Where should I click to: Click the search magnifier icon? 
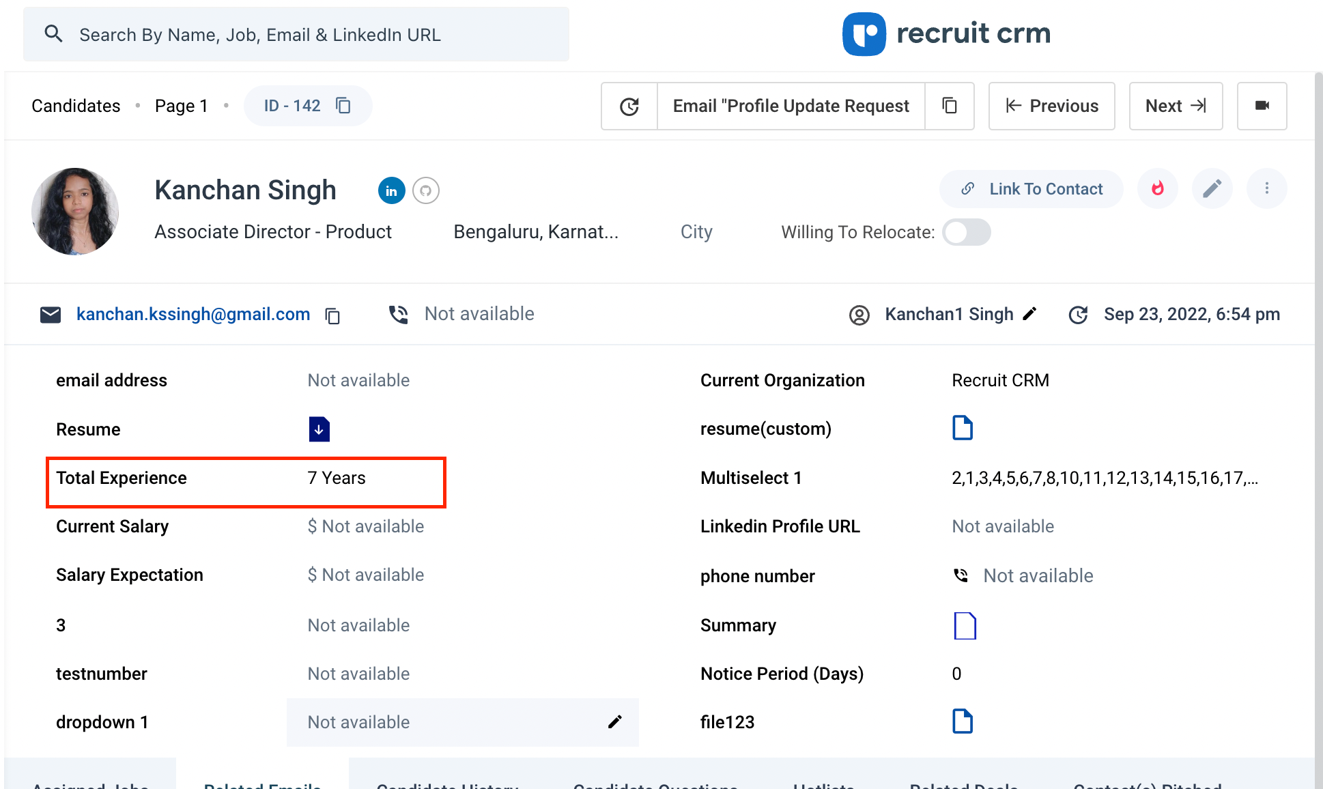tap(53, 33)
